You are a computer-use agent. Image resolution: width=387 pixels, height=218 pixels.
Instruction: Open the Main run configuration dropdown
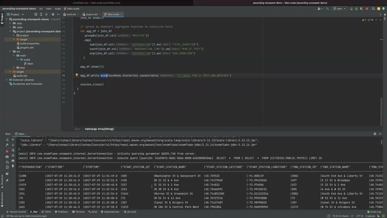tap(340, 9)
